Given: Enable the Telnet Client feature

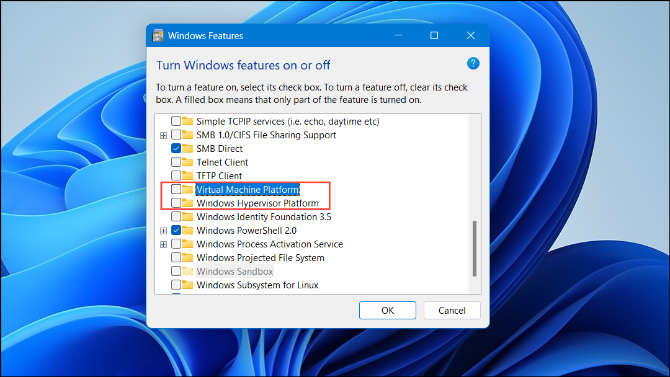Looking at the screenshot, I should click(x=176, y=162).
